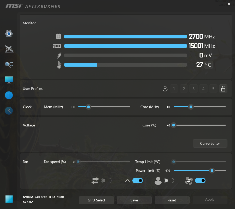Open the Curve Editor
Screen dimensions: 235x209
tap(210, 143)
